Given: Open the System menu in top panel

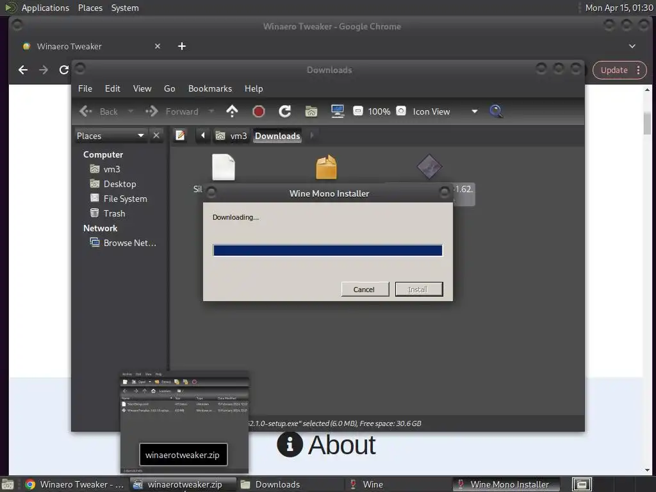Looking at the screenshot, I should coord(125,8).
